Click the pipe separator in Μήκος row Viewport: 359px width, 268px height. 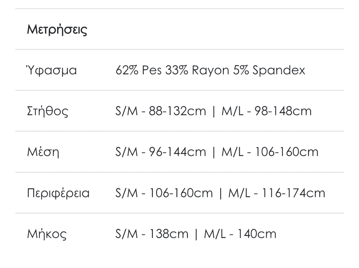tap(196, 234)
